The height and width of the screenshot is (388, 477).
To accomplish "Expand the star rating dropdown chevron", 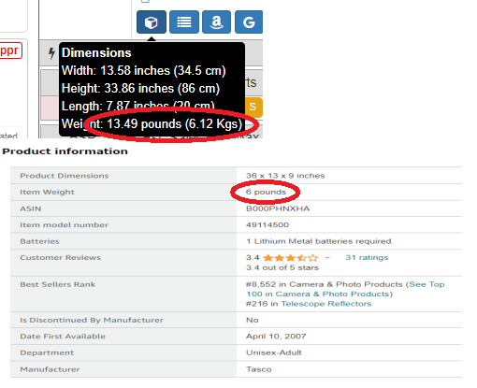I will tap(327, 258).
